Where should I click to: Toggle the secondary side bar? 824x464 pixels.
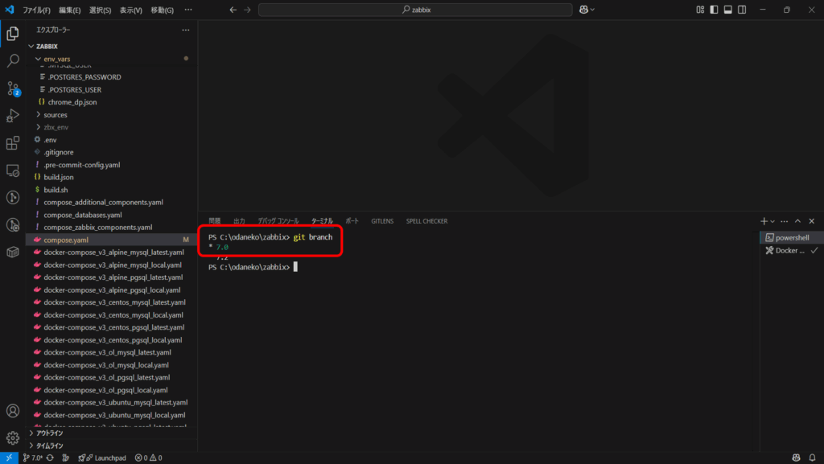pos(742,10)
